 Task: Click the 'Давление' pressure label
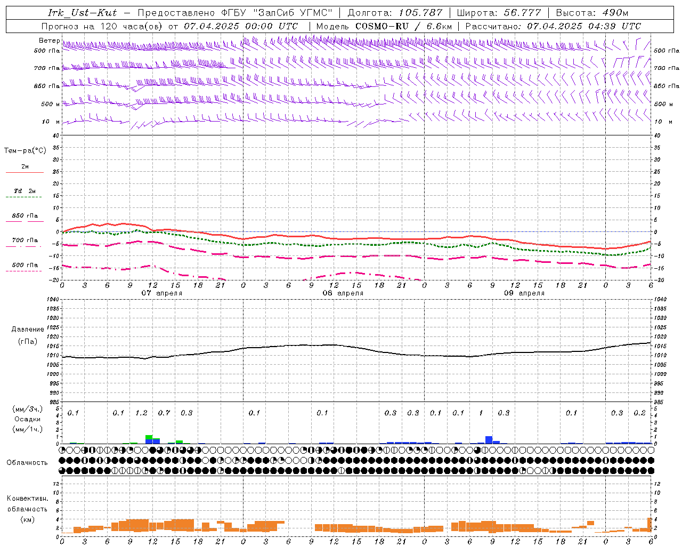coord(28,330)
